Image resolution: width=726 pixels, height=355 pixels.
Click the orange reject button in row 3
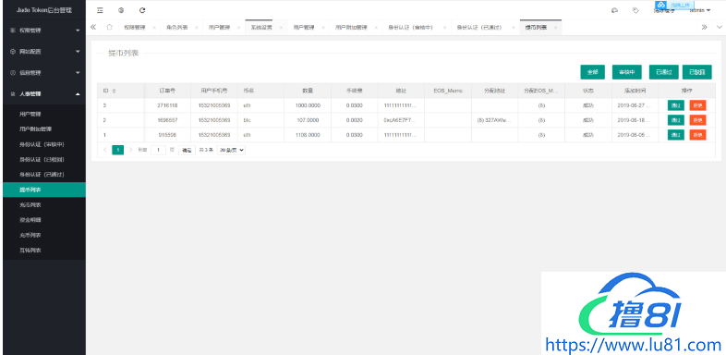[697, 135]
